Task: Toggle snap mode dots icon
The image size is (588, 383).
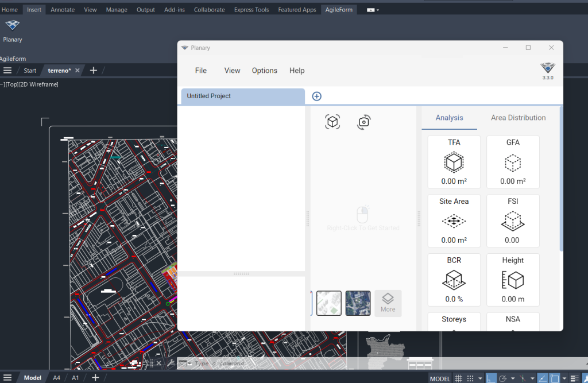Action: [x=470, y=378]
